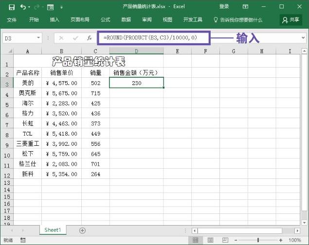This screenshot has height=245, width=309.
Task: Select column A header
Action: (x=27, y=52)
